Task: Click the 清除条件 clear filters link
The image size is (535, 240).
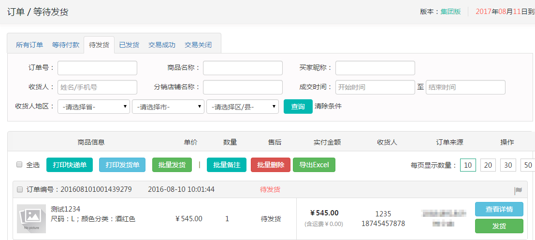Action: tap(328, 106)
